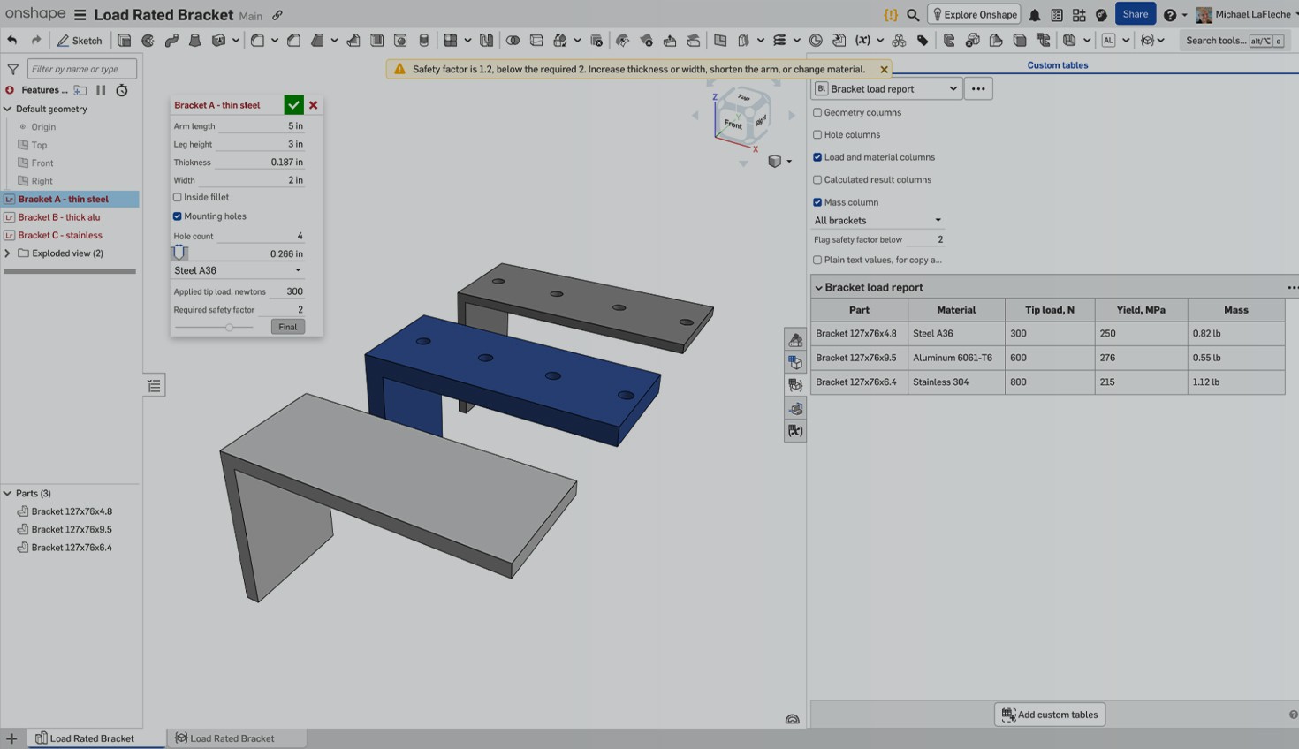Open the Steel A36 material dropdown
This screenshot has width=1299, height=749.
coord(238,270)
